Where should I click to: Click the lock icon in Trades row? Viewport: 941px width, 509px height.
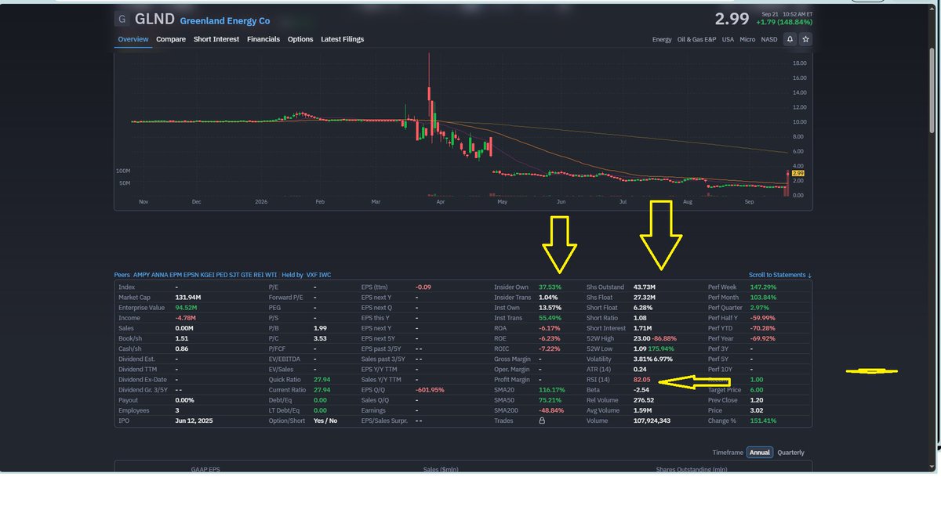542,421
